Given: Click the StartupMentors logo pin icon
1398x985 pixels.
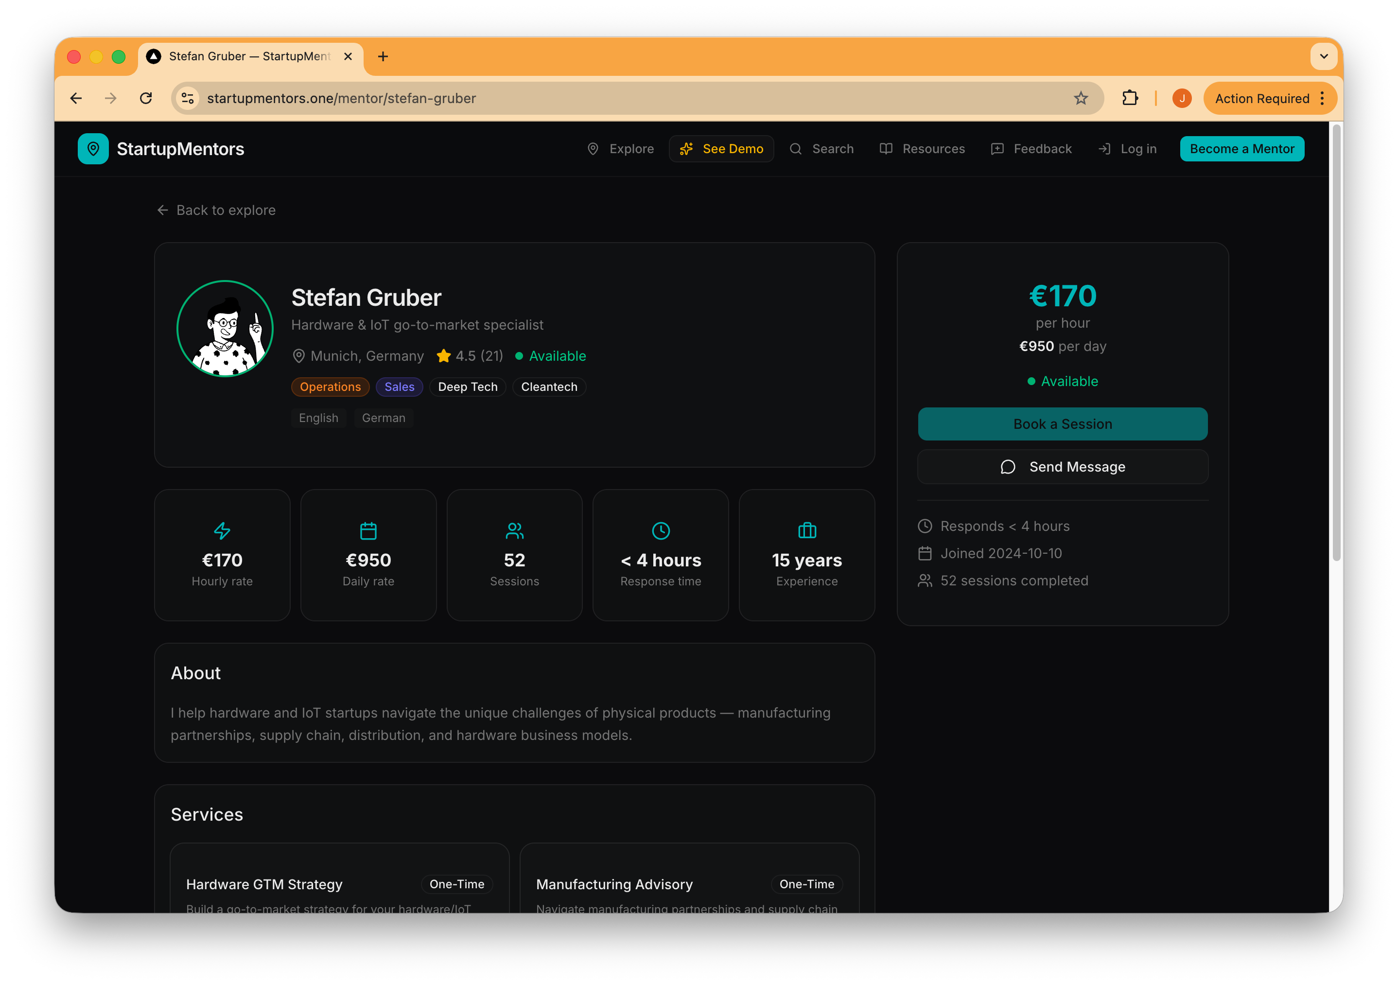Looking at the screenshot, I should point(93,149).
